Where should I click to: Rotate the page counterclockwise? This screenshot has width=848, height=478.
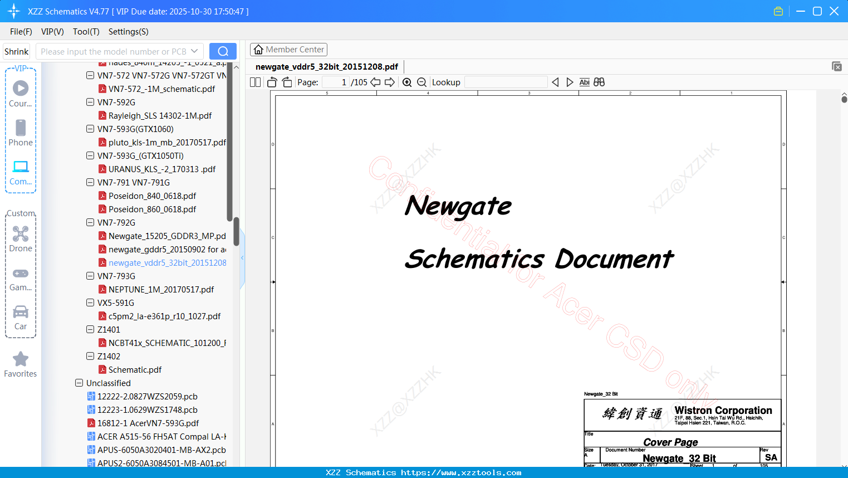tap(272, 82)
